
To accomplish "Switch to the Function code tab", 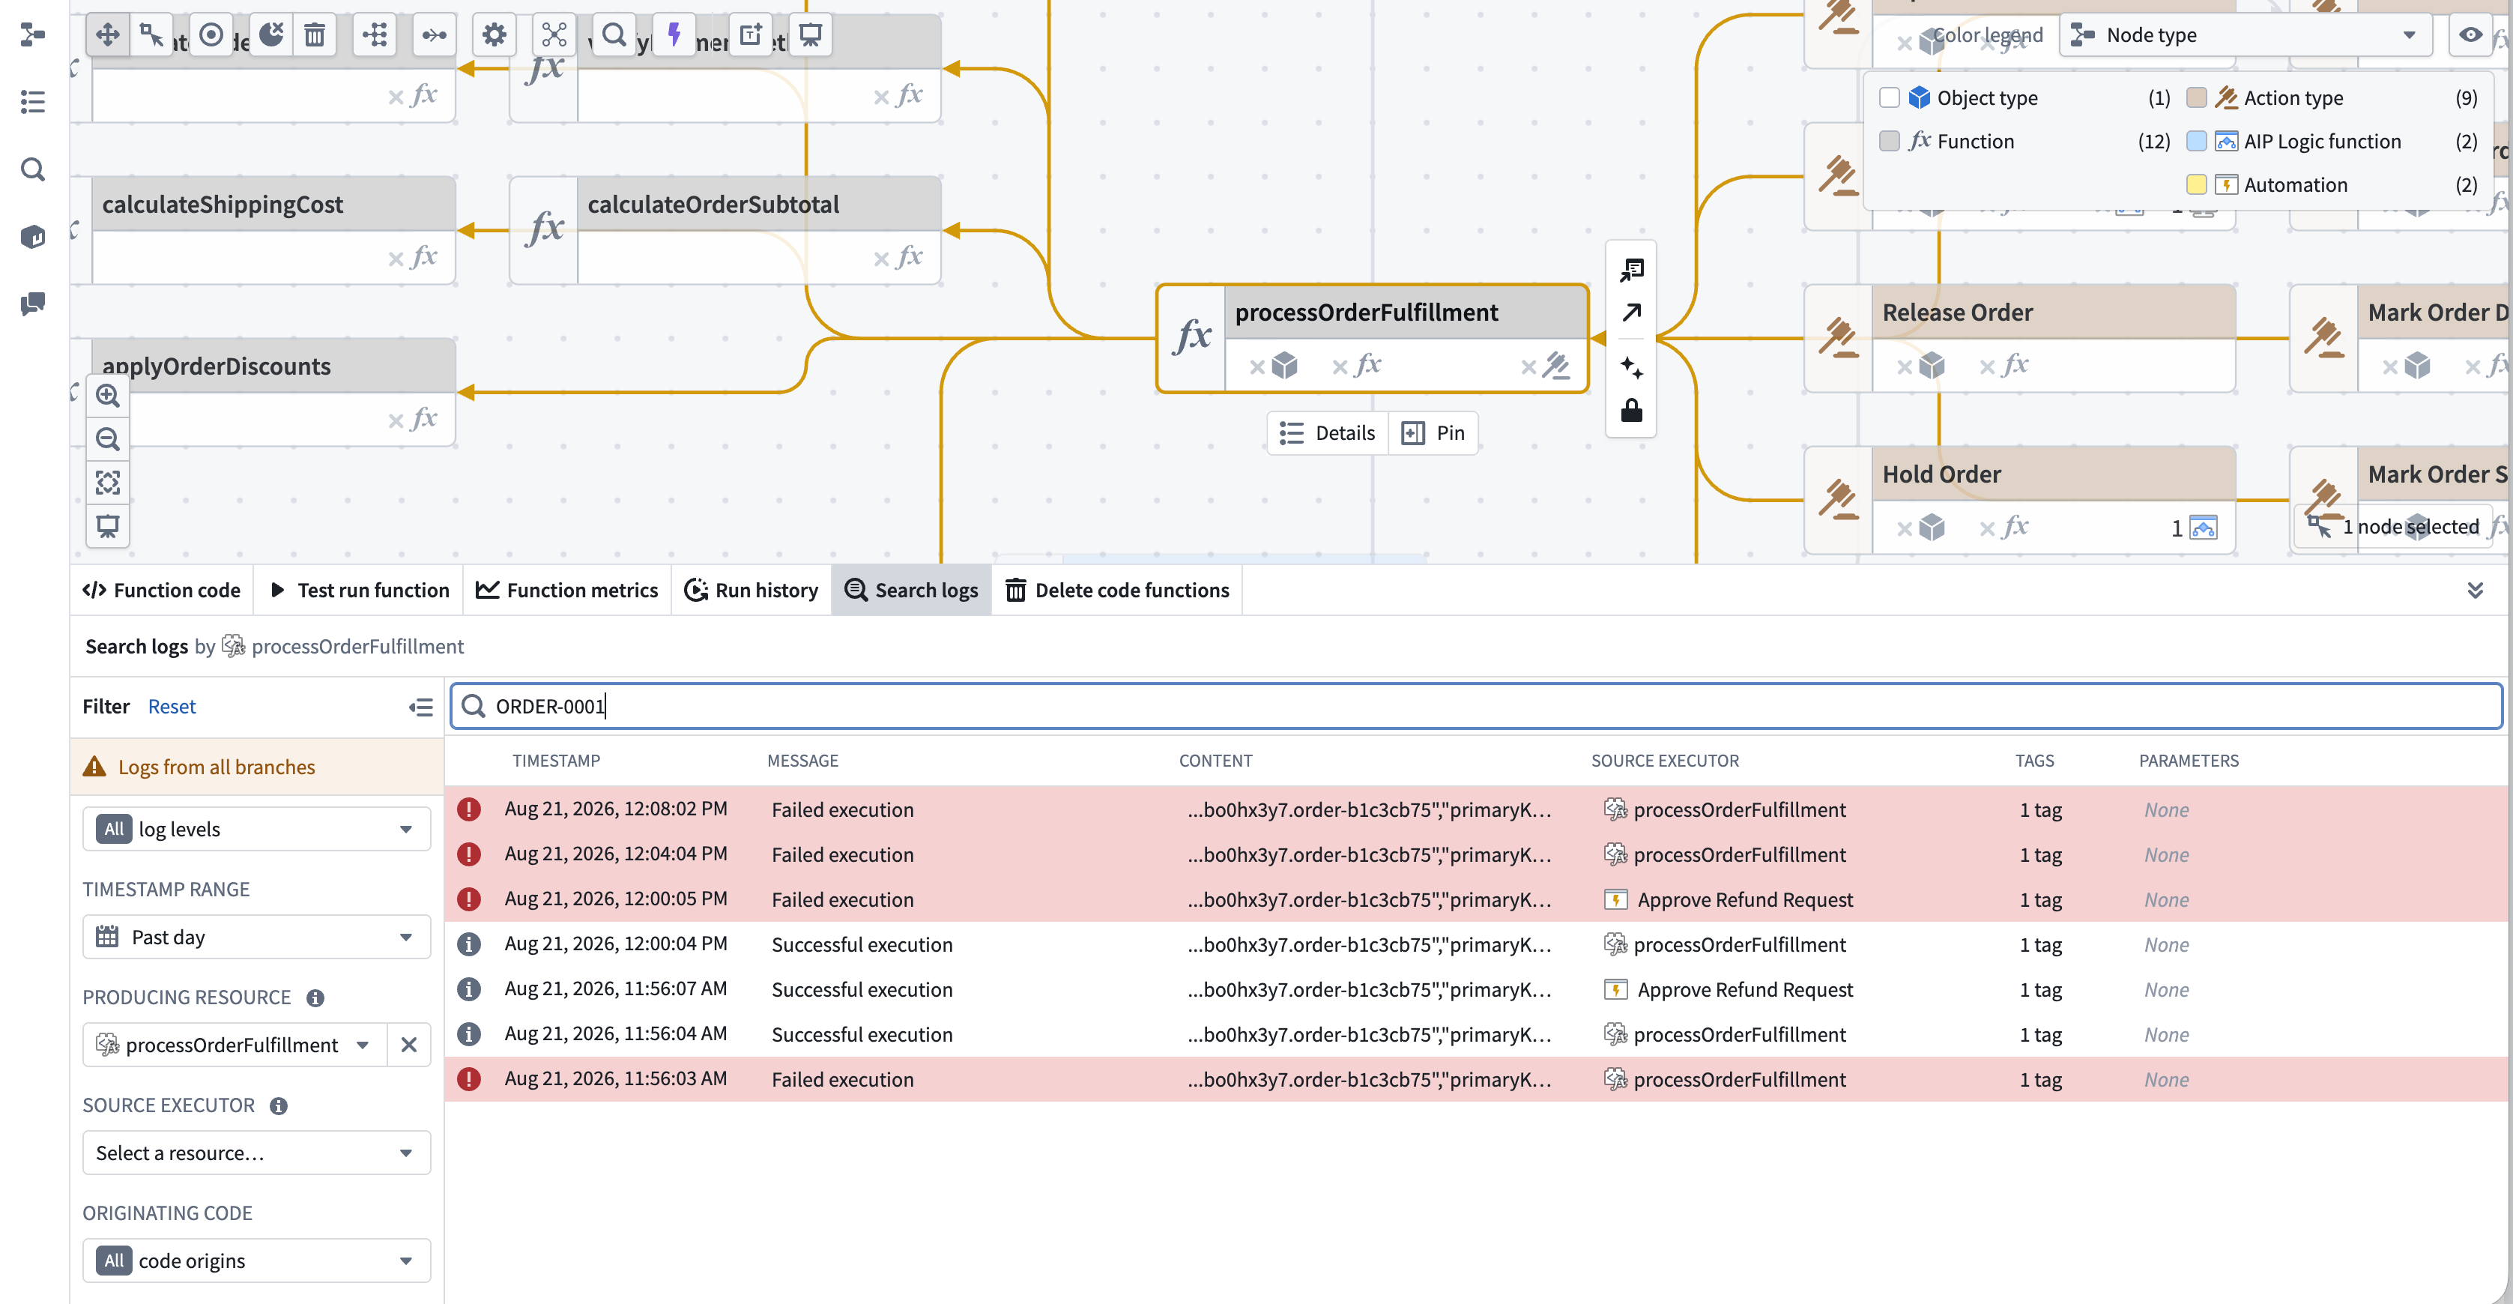I will 162,591.
